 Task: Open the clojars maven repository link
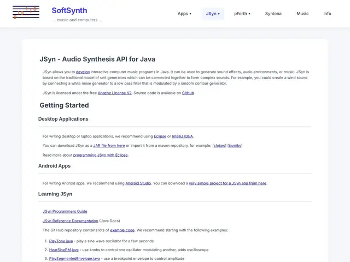click(x=220, y=146)
